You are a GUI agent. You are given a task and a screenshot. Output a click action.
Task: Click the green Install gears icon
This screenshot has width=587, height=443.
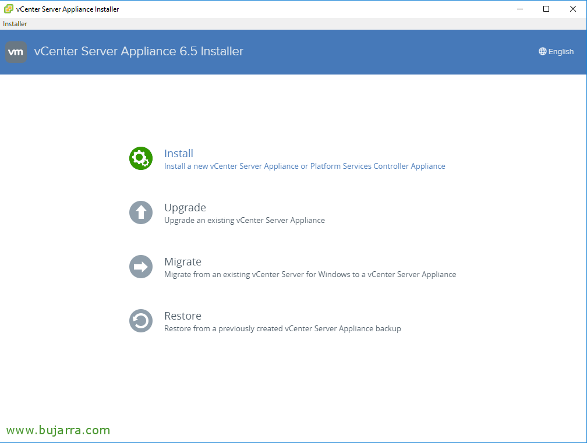pyautogui.click(x=141, y=158)
